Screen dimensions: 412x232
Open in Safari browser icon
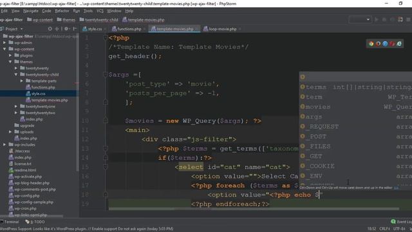[385, 44]
